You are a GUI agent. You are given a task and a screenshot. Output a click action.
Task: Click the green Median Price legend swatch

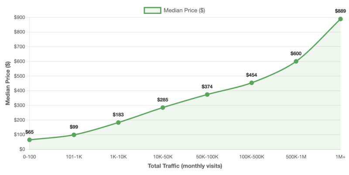point(153,10)
